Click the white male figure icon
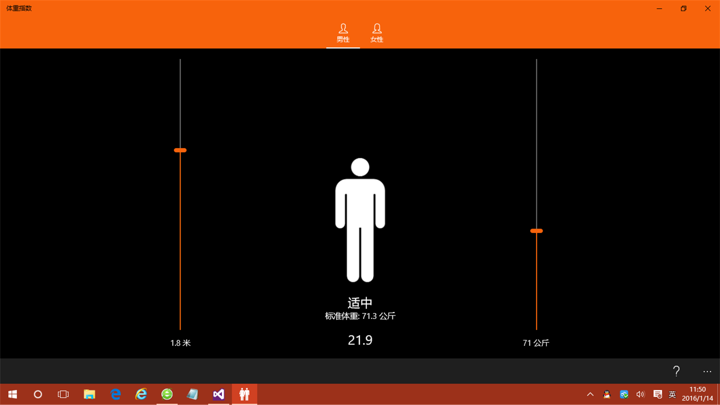The height and width of the screenshot is (405, 720). point(360,220)
